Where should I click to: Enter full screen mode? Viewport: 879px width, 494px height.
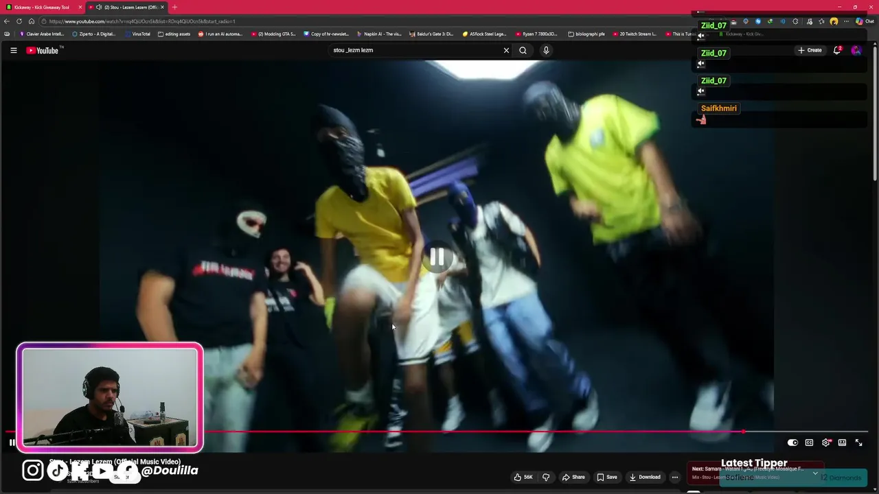[858, 443]
